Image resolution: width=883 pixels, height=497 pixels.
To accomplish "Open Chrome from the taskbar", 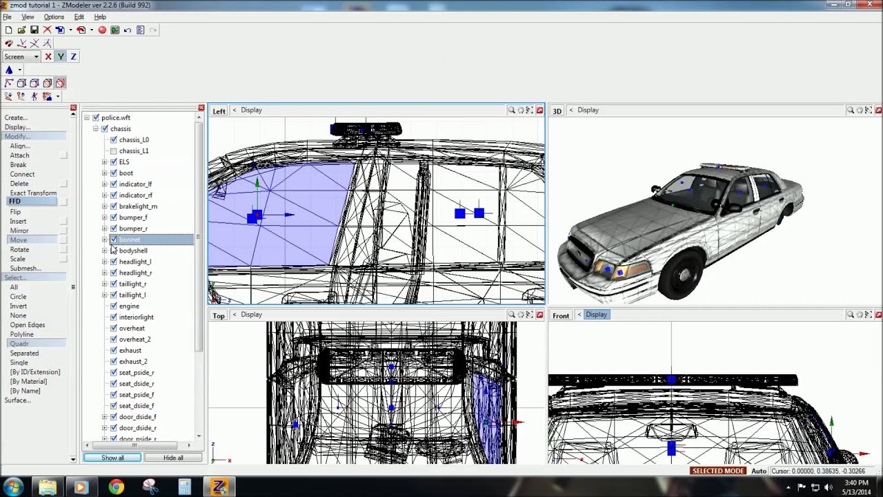I will point(116,487).
